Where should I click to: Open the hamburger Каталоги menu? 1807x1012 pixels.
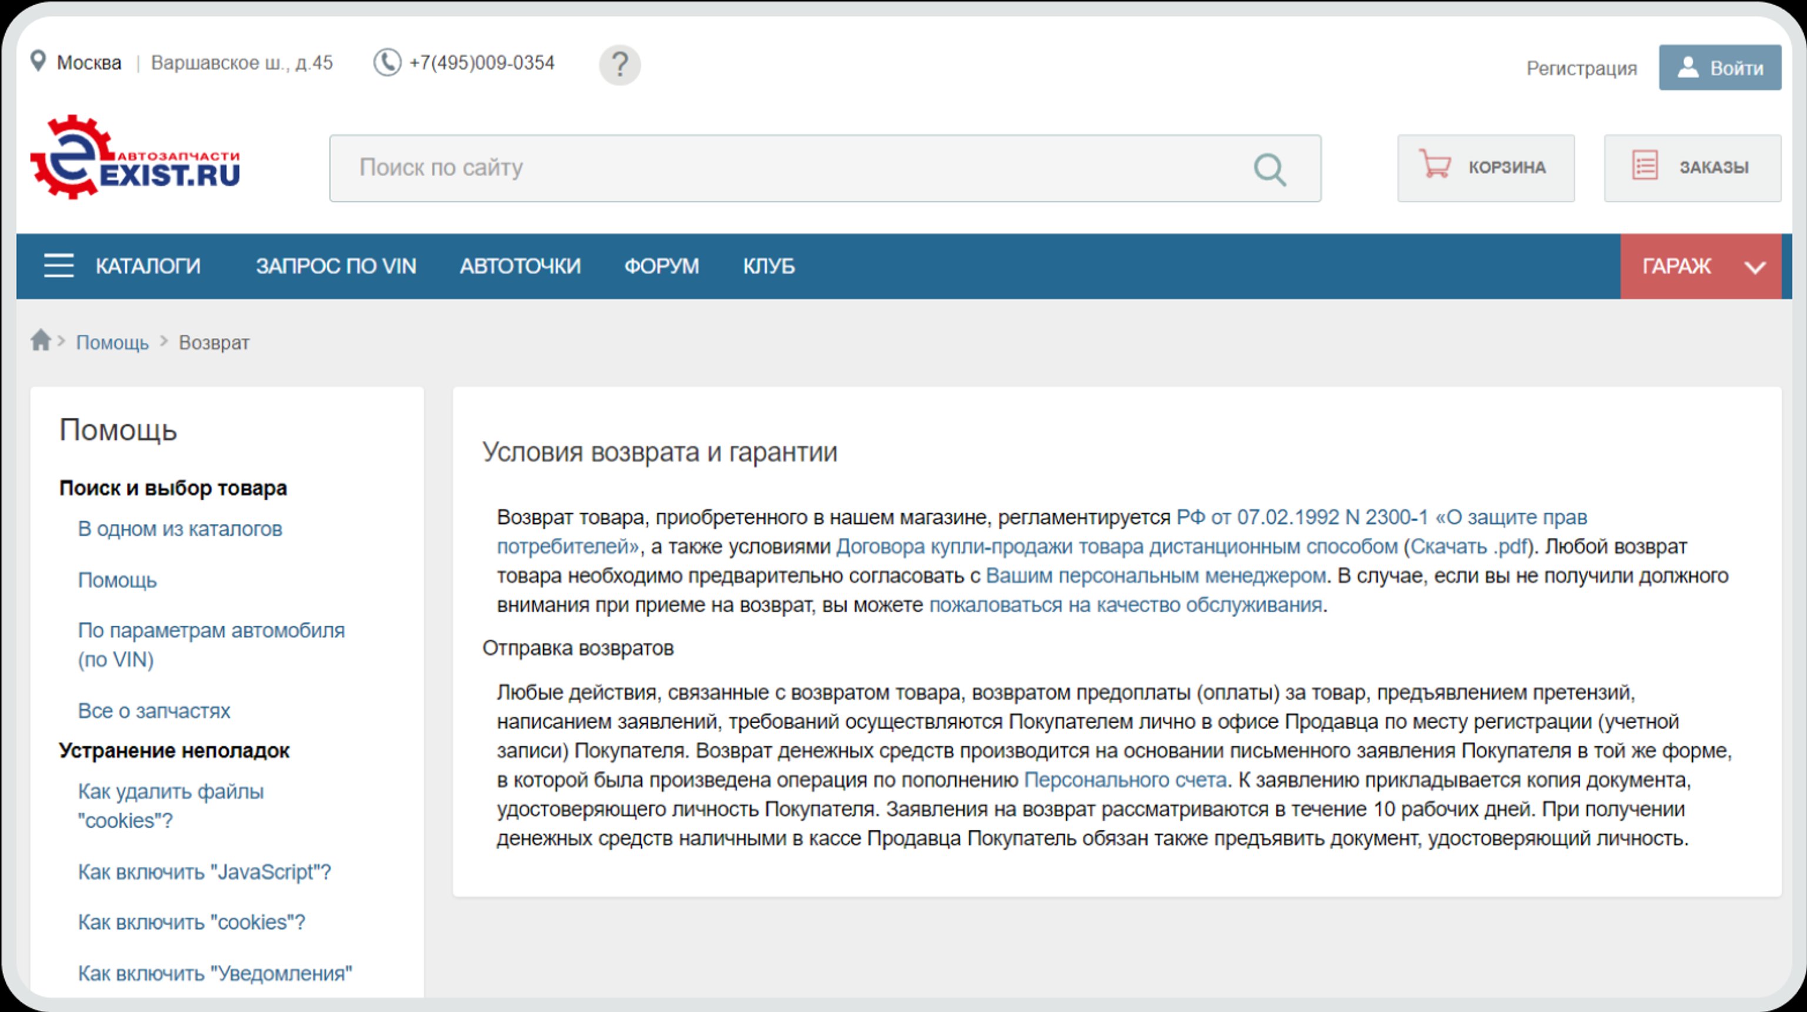[59, 266]
